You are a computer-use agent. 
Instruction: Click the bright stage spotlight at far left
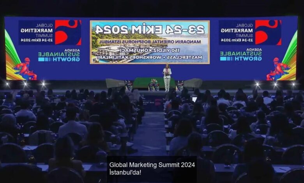(7, 84)
